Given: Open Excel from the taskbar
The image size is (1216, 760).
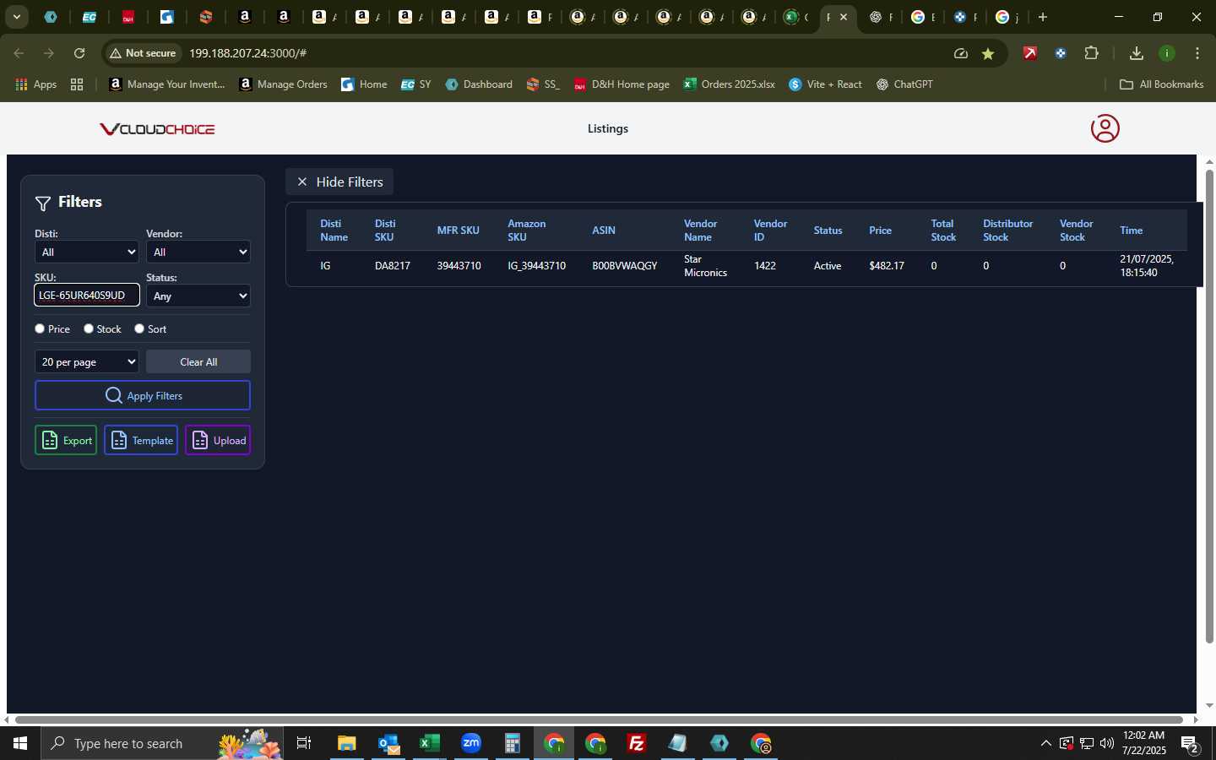Looking at the screenshot, I should tap(430, 743).
